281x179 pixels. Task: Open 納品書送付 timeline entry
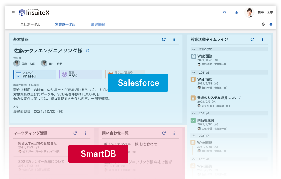point(206,120)
